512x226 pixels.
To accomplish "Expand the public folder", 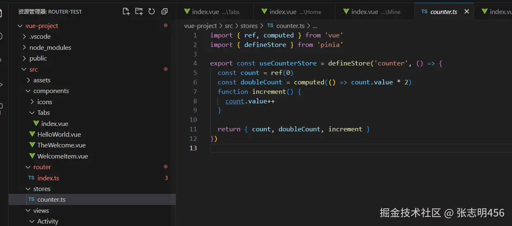I will click(x=24, y=58).
